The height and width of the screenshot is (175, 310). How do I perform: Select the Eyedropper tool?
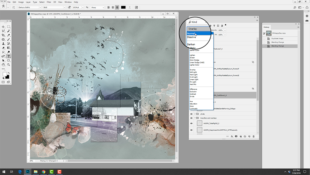8,35
